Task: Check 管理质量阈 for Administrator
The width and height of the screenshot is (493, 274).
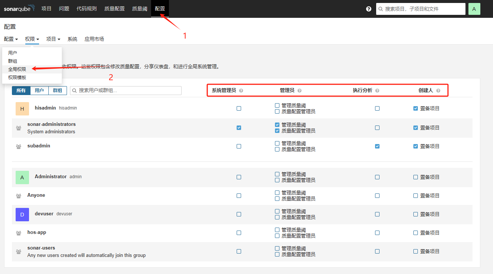Action: tap(277, 174)
